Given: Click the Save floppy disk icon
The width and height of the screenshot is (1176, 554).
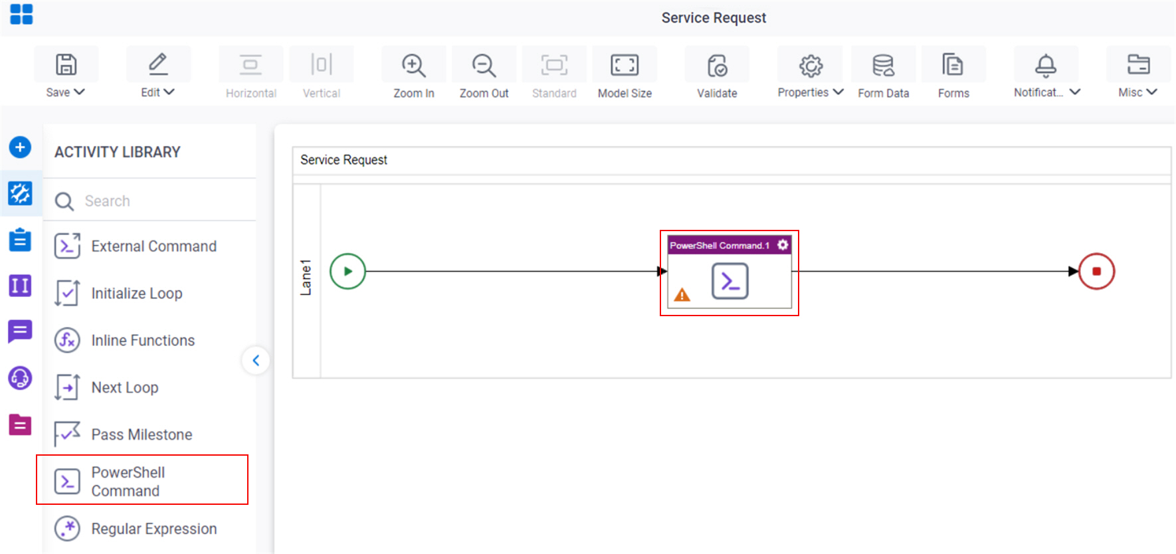Looking at the screenshot, I should [x=66, y=64].
